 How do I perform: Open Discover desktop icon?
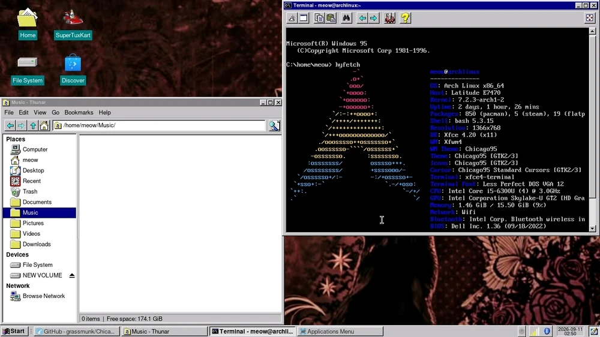[73, 70]
